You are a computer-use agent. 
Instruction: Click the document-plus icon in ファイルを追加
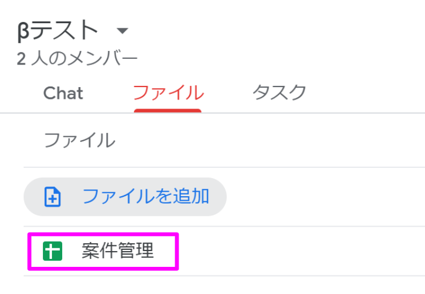click(x=53, y=197)
